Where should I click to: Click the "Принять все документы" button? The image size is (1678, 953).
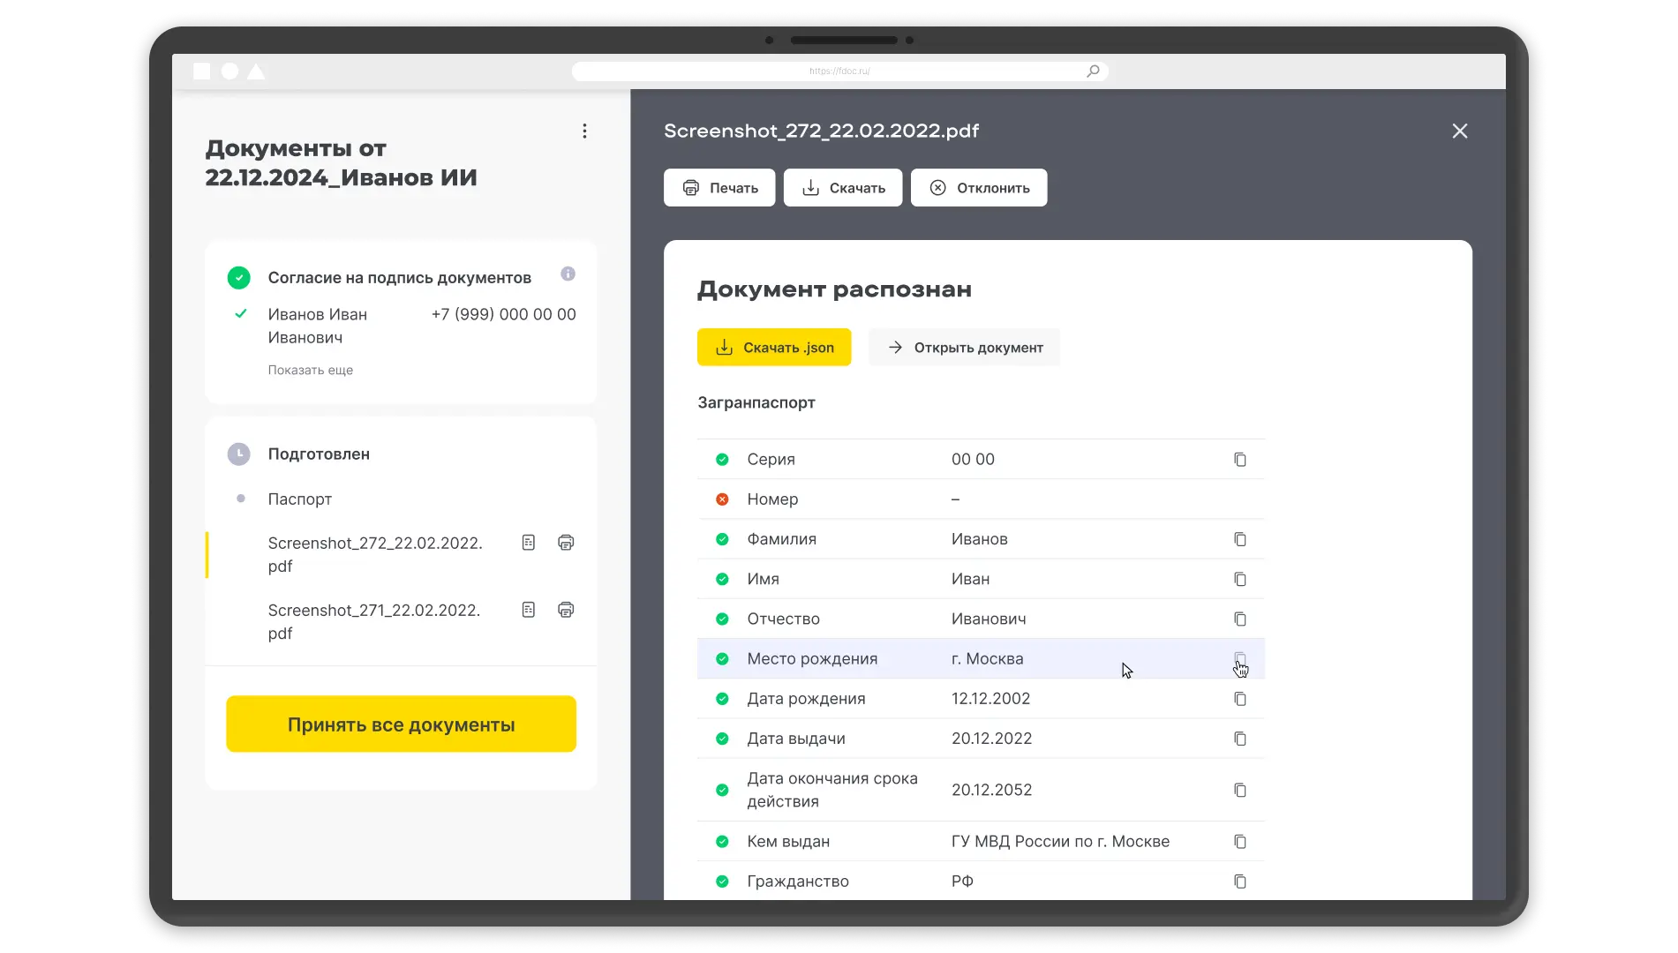400,724
